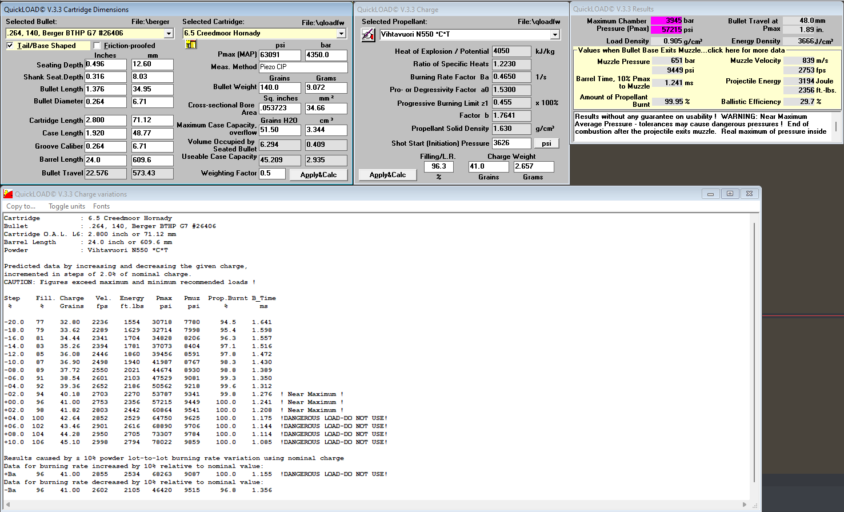Click the 'Values when Bullet Base Exits Muzzle' link
Screen dimensions: 844x512
pos(681,50)
